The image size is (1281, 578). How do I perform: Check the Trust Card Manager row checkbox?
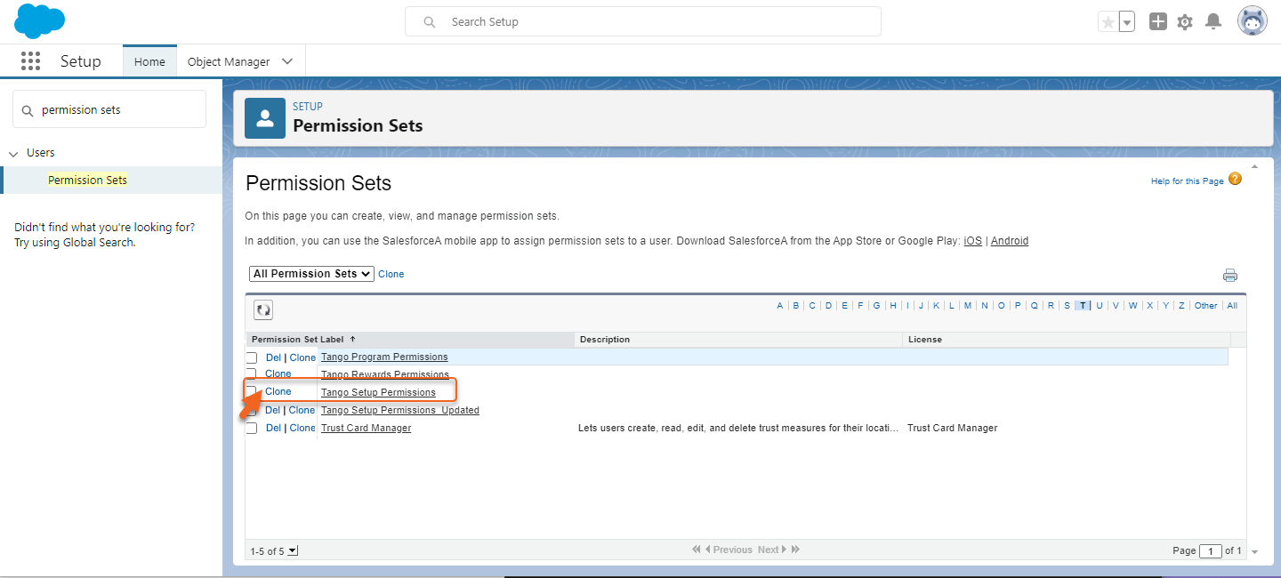[x=252, y=428]
